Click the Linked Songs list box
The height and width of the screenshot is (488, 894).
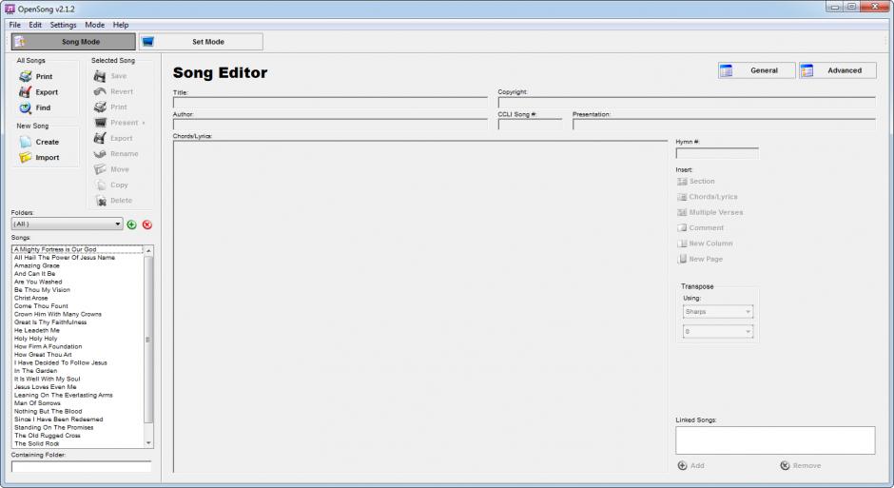[x=775, y=440]
